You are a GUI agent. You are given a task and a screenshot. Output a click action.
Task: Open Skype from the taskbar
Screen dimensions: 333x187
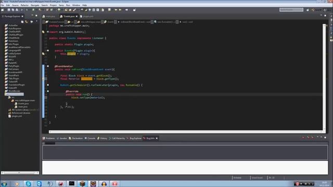click(x=28, y=183)
